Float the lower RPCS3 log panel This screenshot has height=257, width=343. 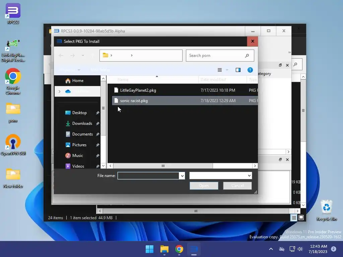tap(280, 160)
